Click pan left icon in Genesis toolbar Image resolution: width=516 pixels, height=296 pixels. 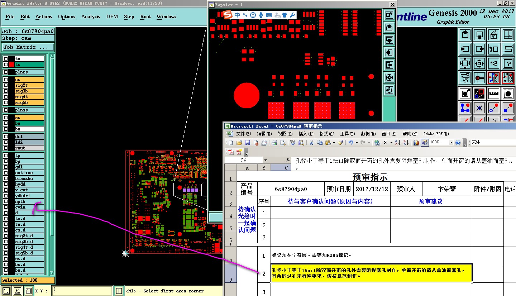465,49
